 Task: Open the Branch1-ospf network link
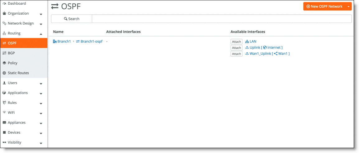pyautogui.click(x=91, y=42)
